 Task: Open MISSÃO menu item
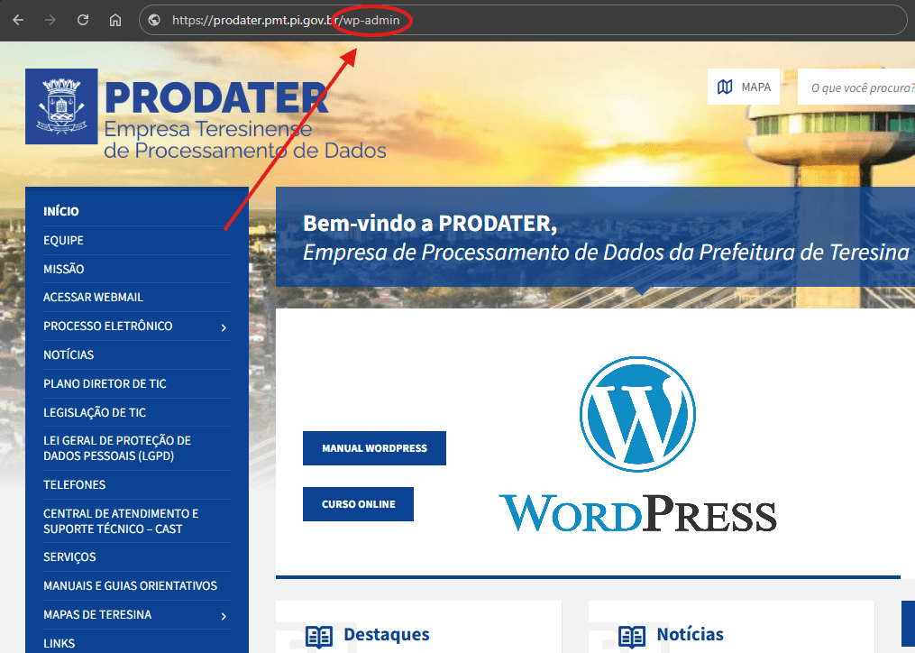64,269
